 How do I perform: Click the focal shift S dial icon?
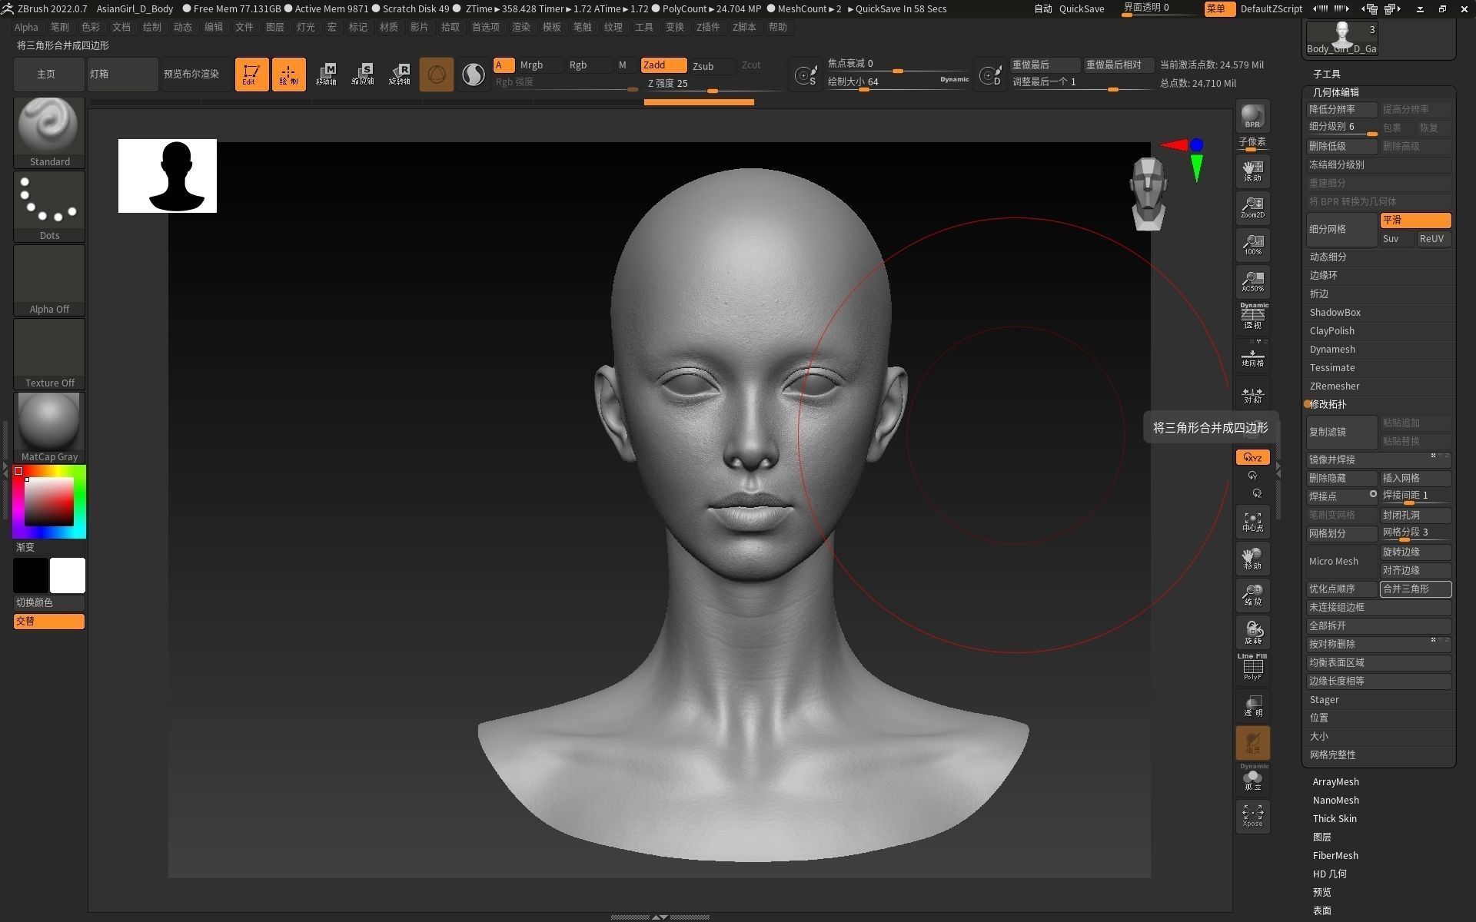[806, 75]
